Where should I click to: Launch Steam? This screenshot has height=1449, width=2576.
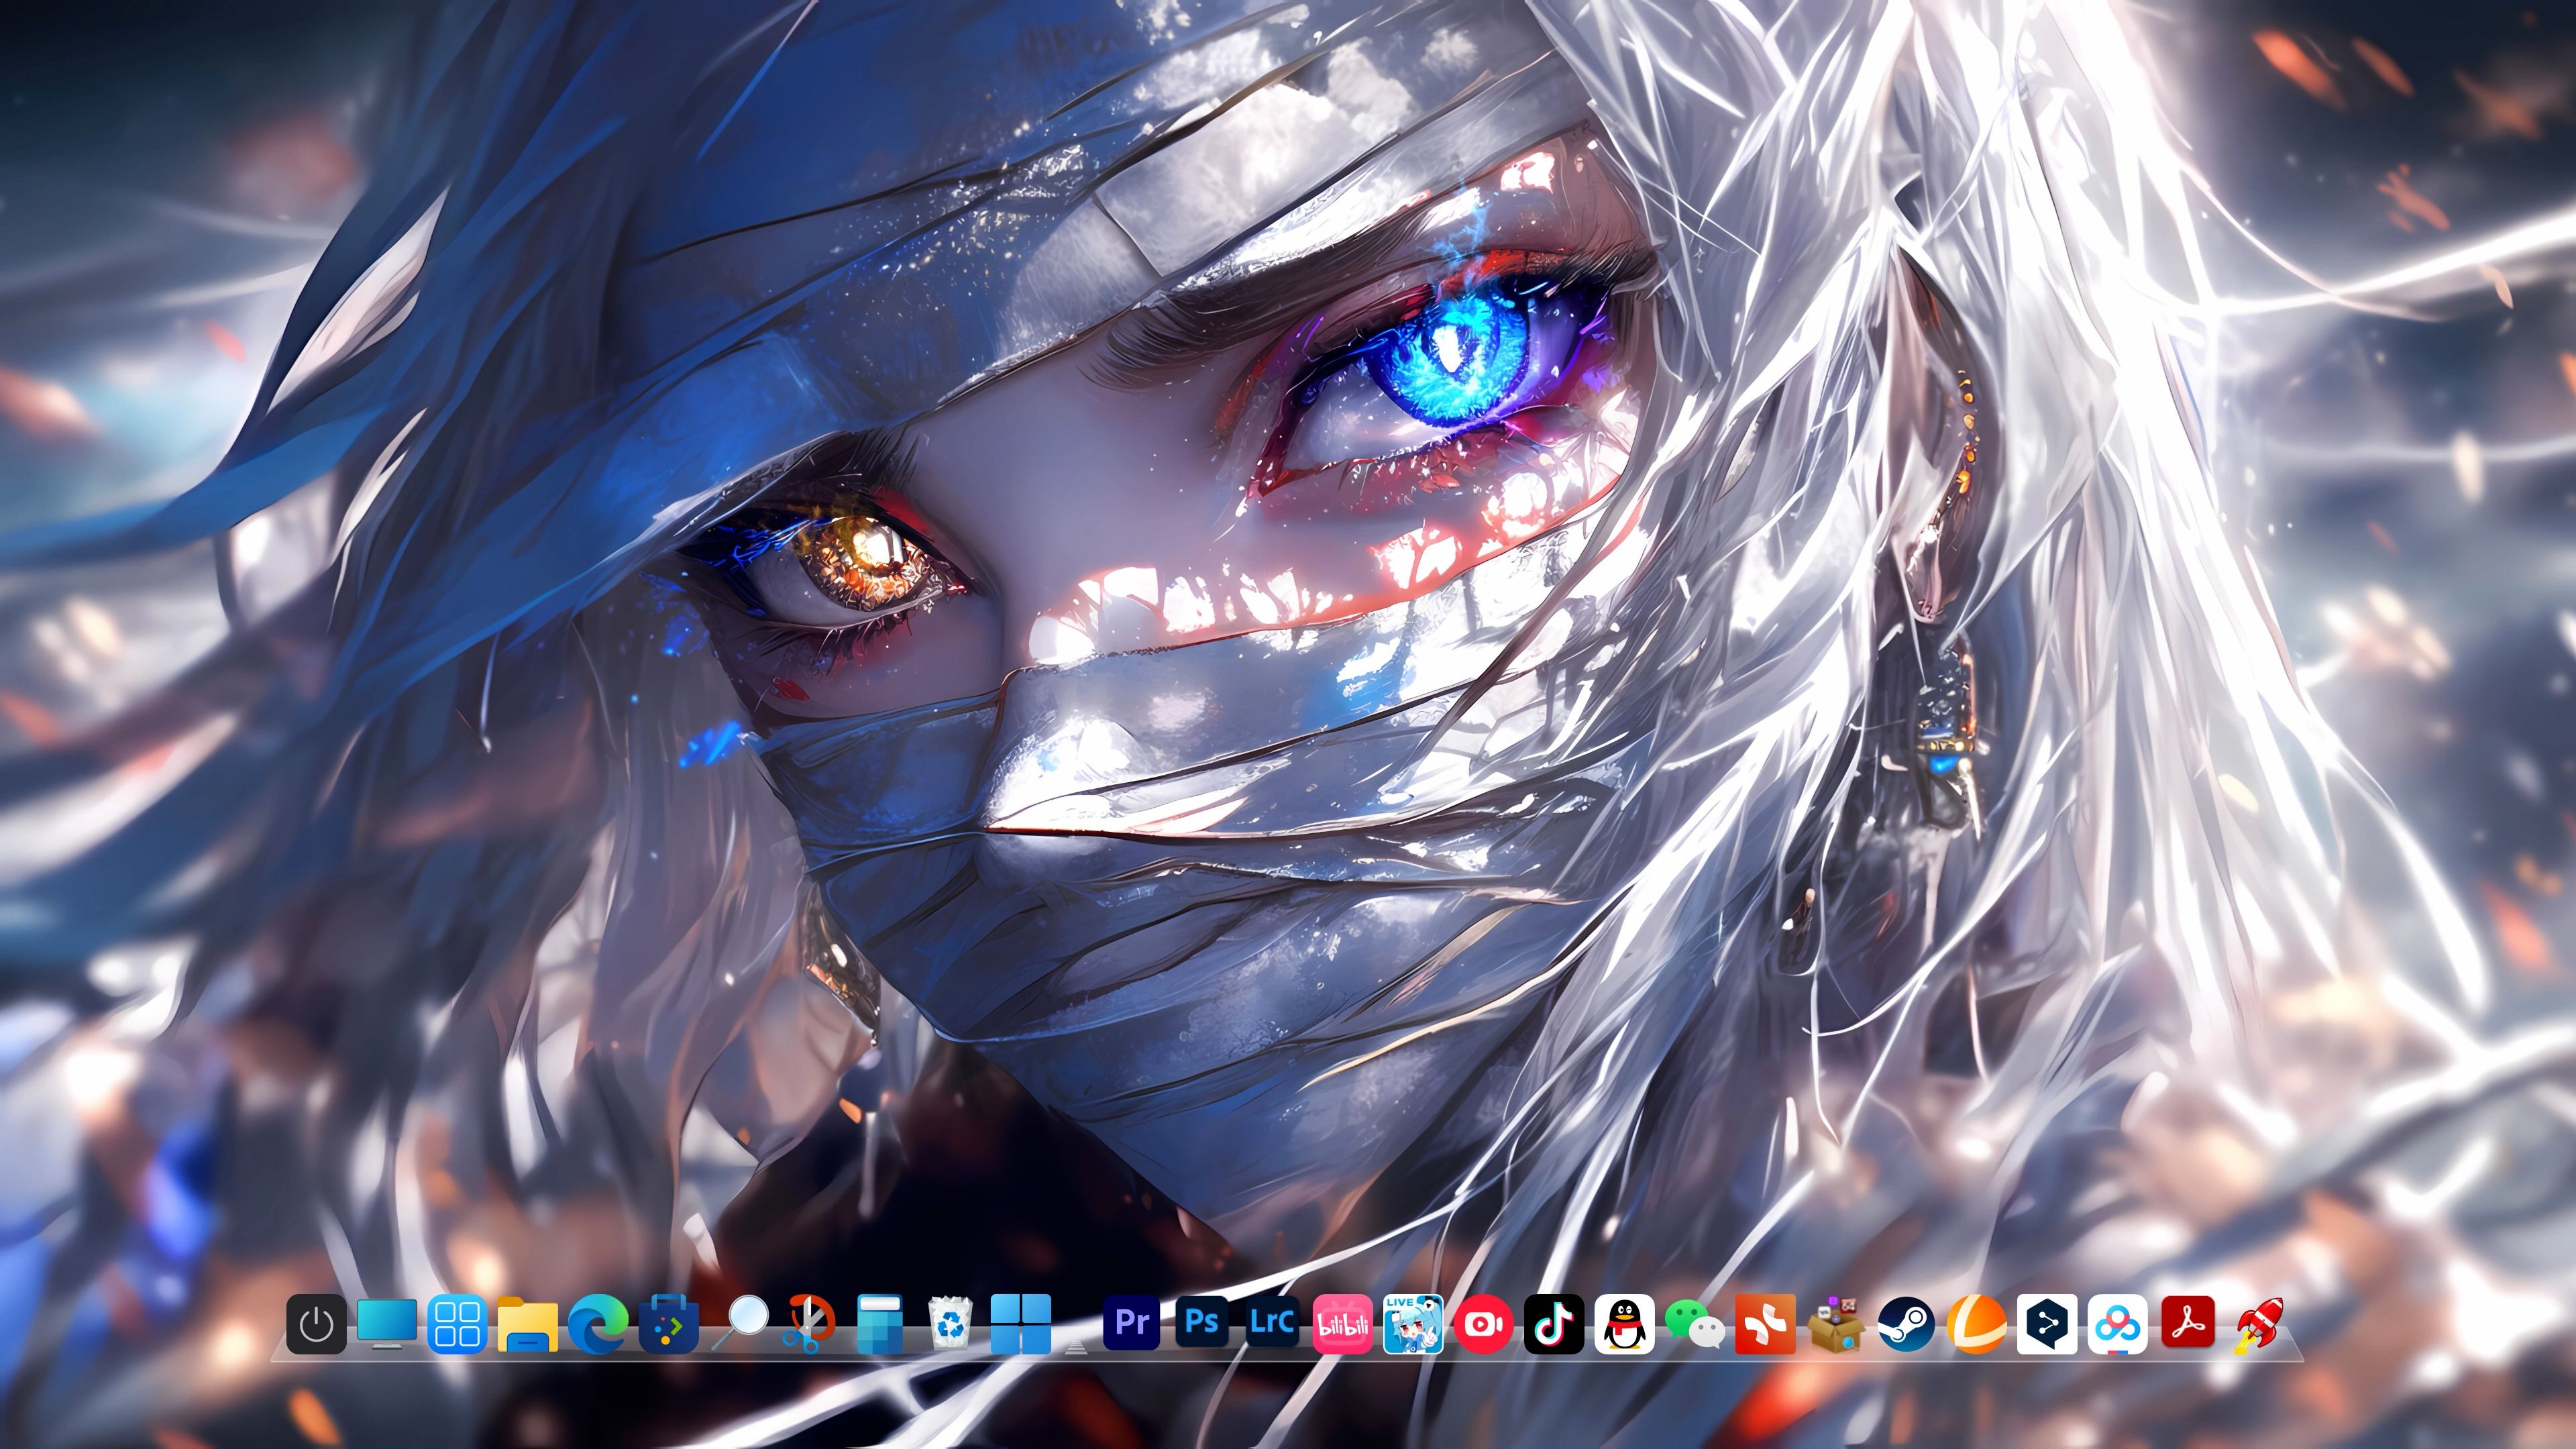click(1906, 1324)
